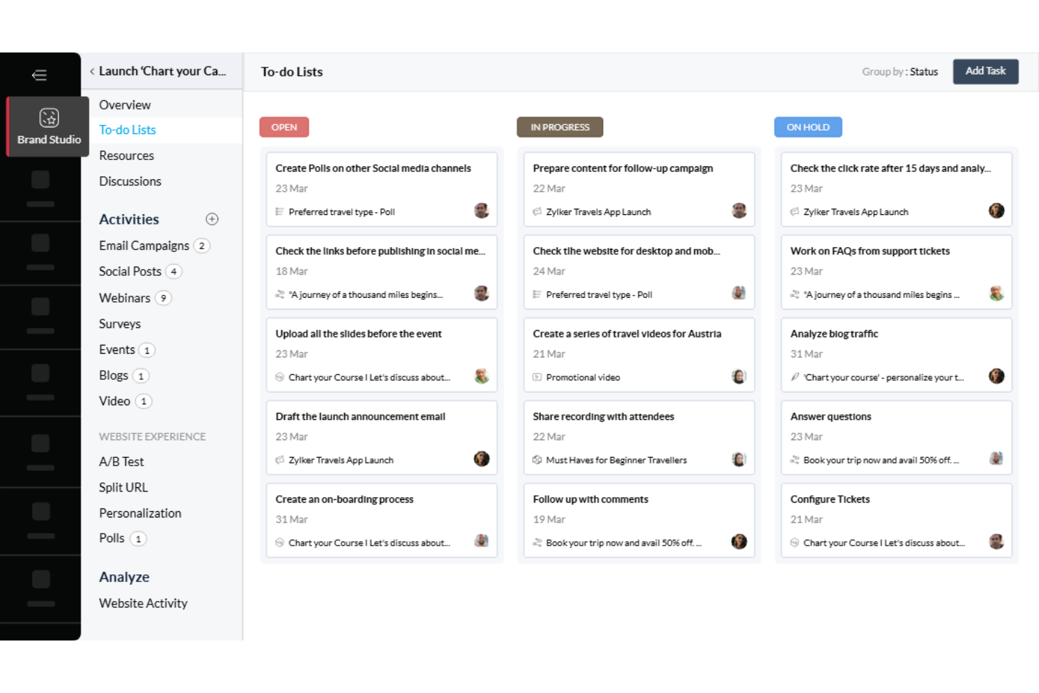This screenshot has width=1039, height=693.
Task: Click the social post icon on thousand miles card
Action: (279, 294)
